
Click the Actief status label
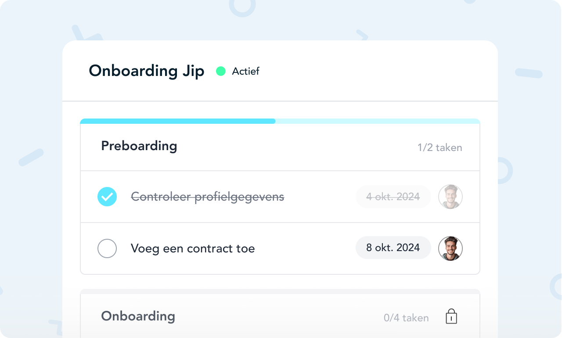click(x=245, y=71)
